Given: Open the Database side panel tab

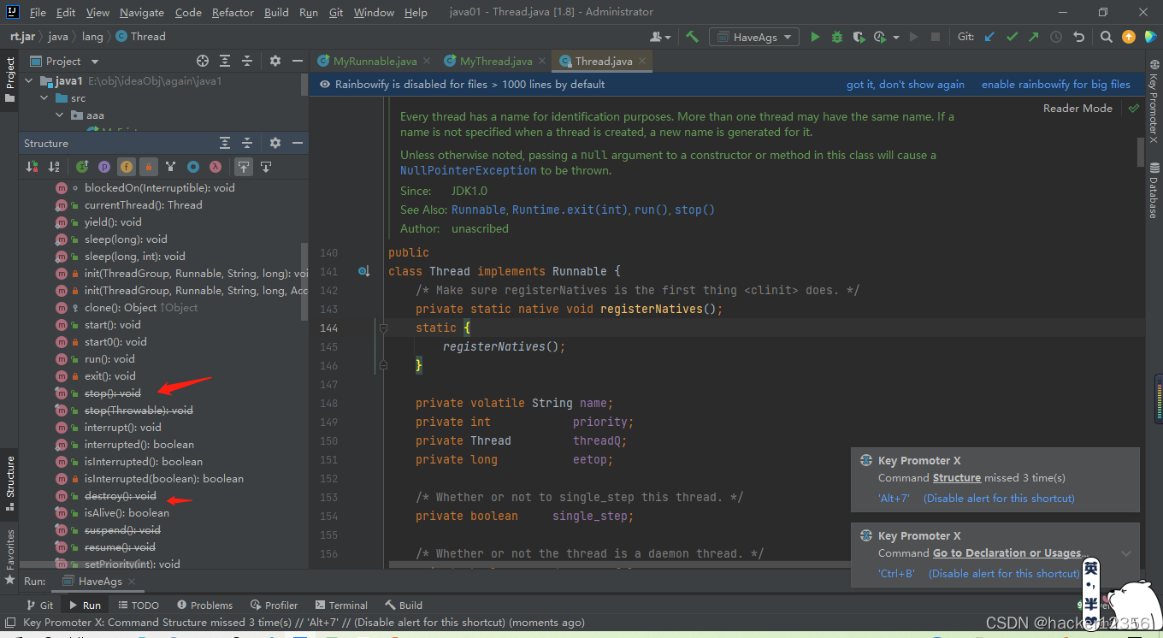Looking at the screenshot, I should (1154, 189).
